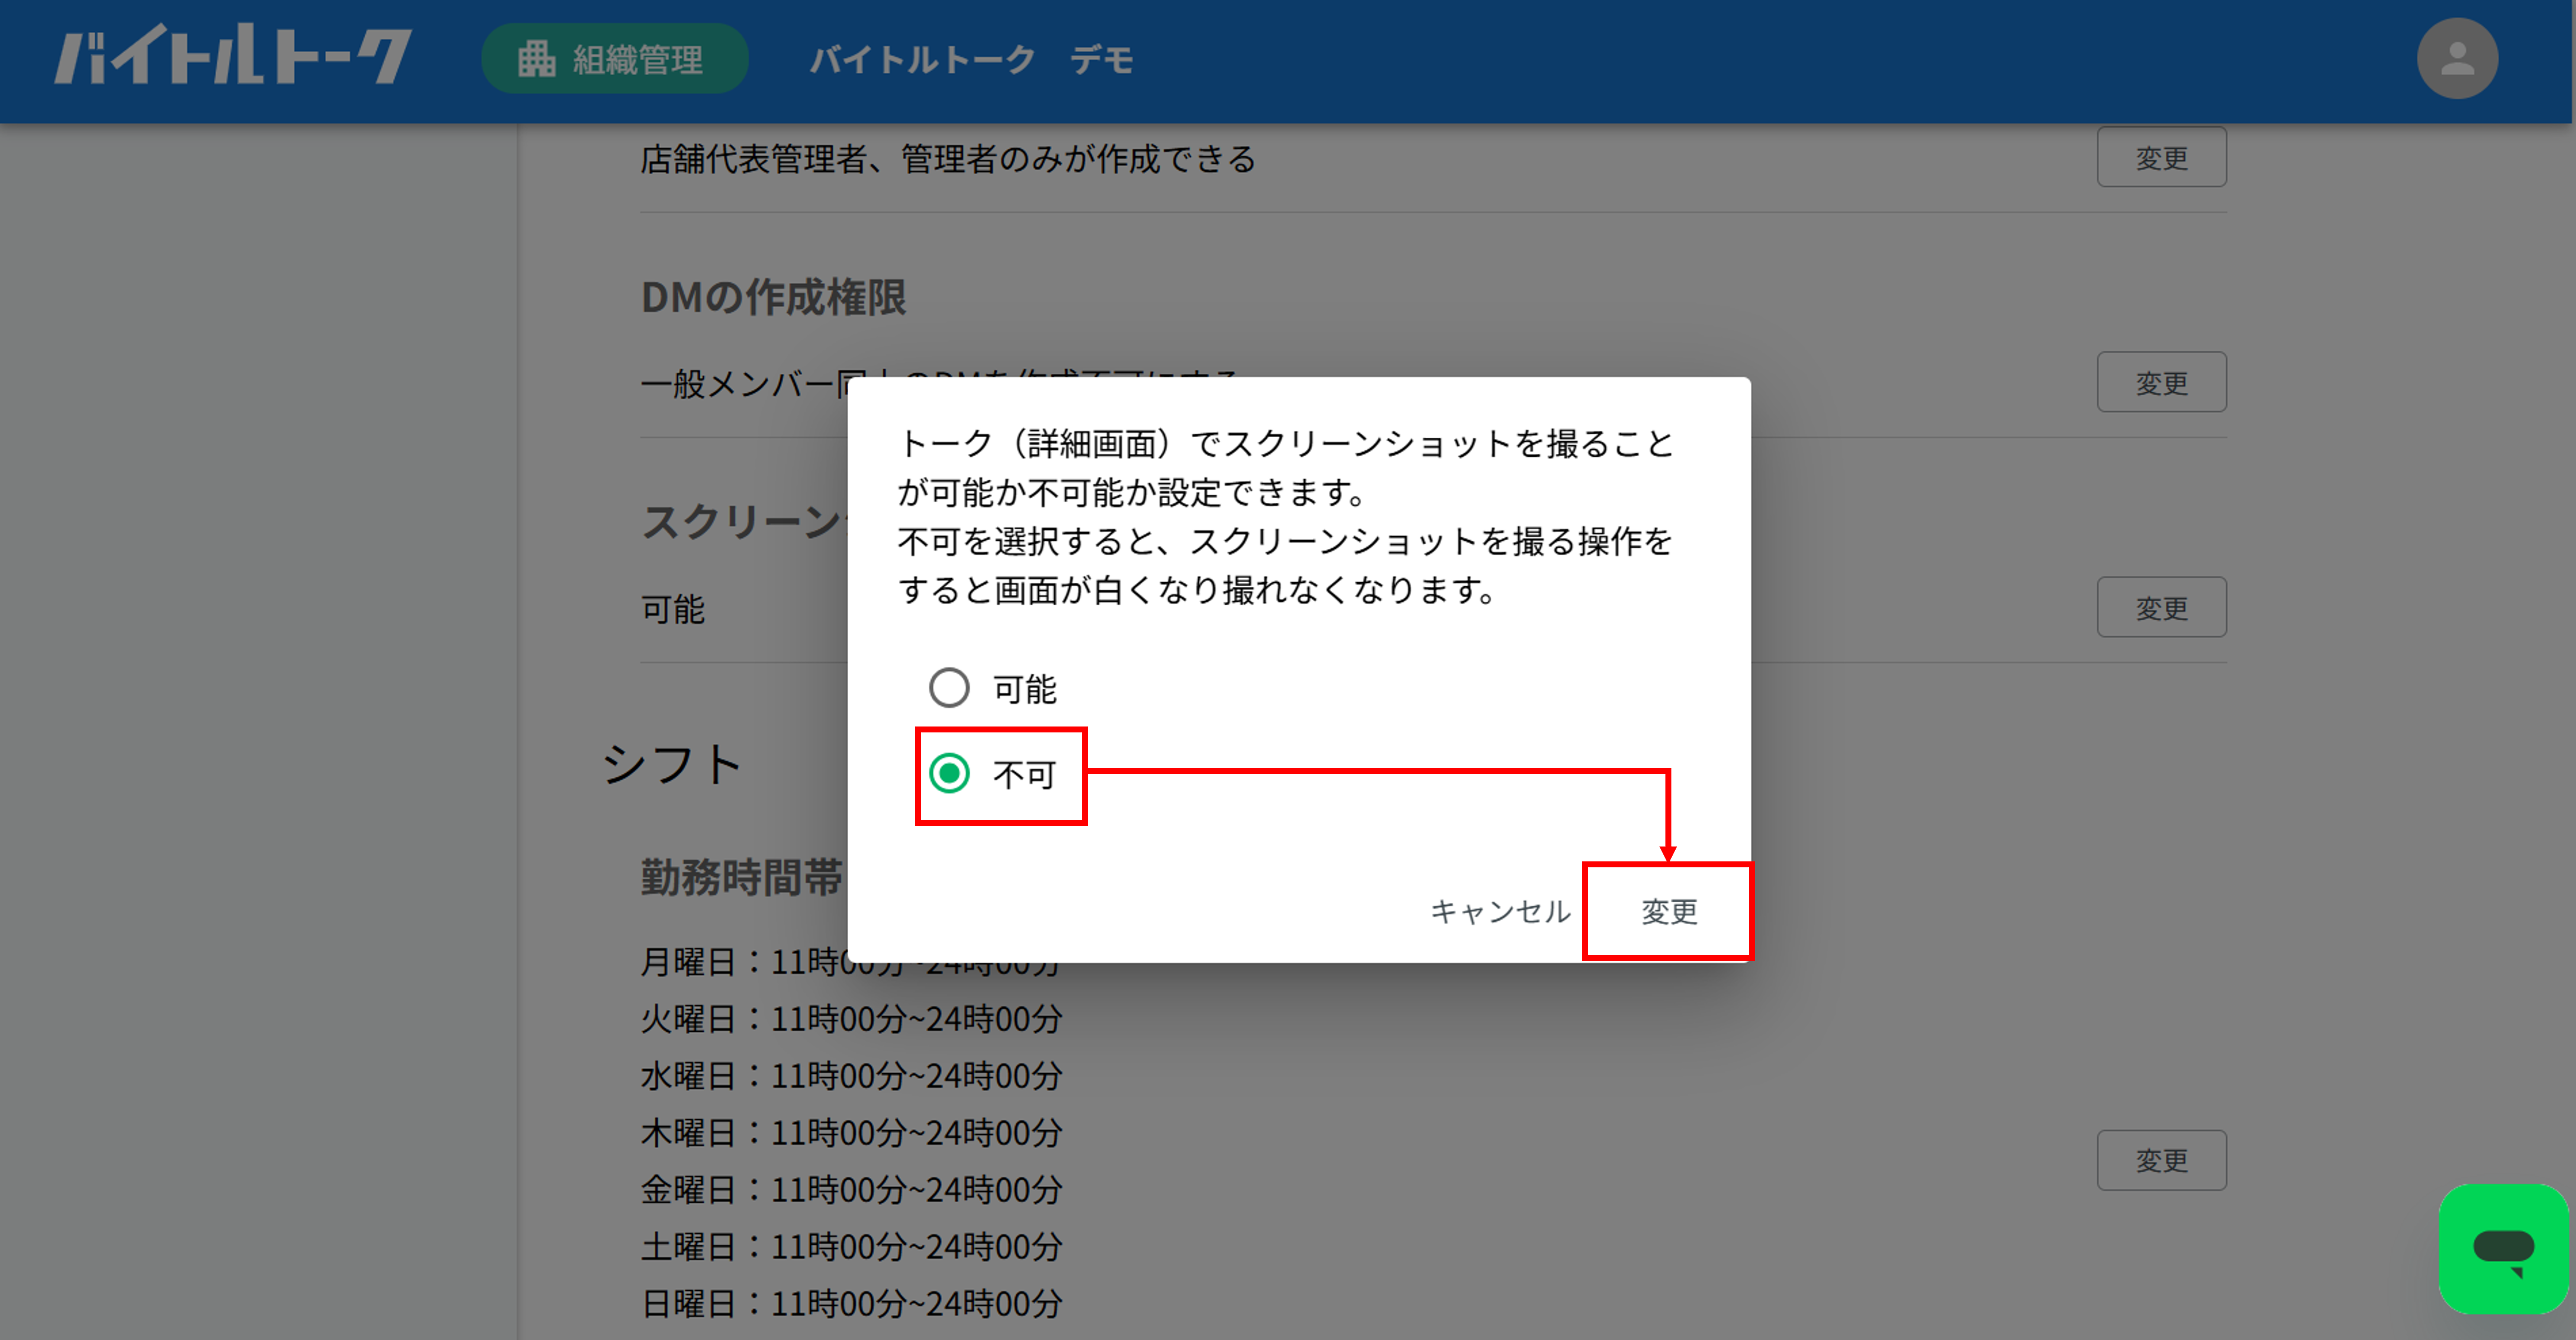Click 変更 for 店舗代表管理者 creation setting
The width and height of the screenshot is (2576, 1340).
point(2161,157)
